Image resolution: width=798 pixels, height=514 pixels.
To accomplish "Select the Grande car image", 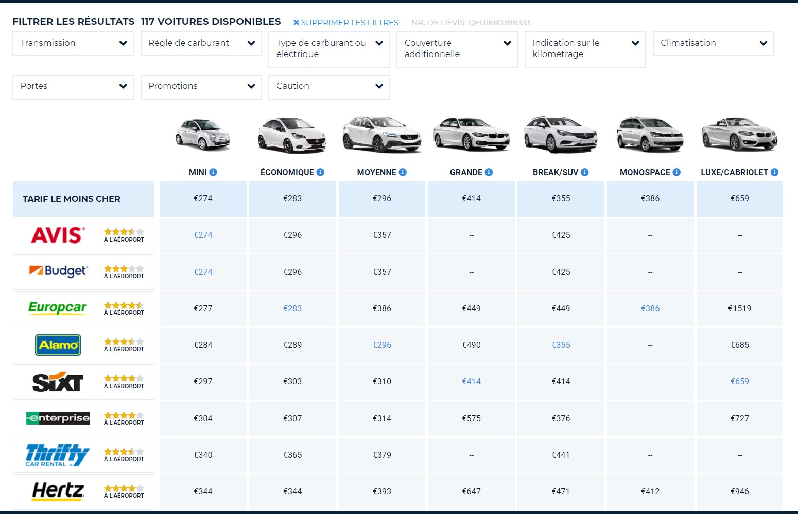I will [x=471, y=135].
